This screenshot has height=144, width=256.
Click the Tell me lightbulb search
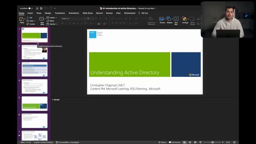143,13
